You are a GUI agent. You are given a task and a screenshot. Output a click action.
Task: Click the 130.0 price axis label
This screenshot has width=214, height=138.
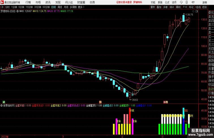click(204, 20)
